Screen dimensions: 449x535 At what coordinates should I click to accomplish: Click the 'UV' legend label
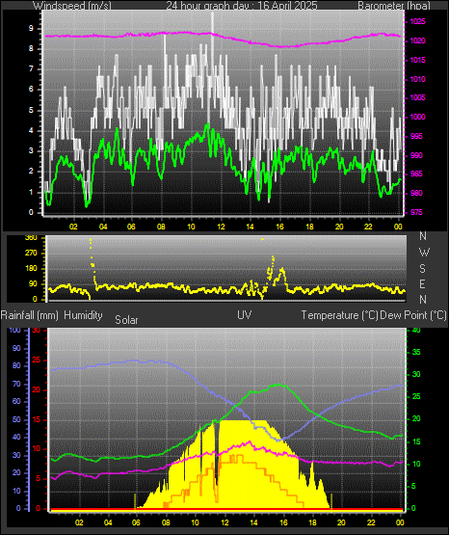[245, 315]
